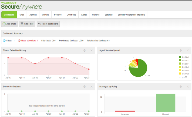Screen dimensions: 192x117
Task: Click the Apr 22 threat data point
Action: [x=75, y=63]
